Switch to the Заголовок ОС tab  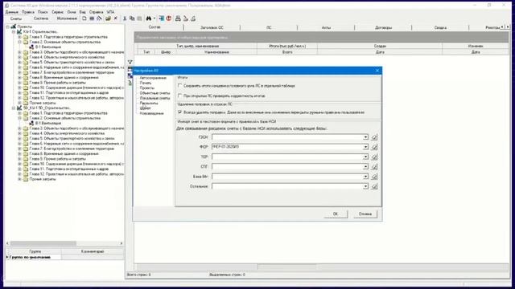point(212,27)
